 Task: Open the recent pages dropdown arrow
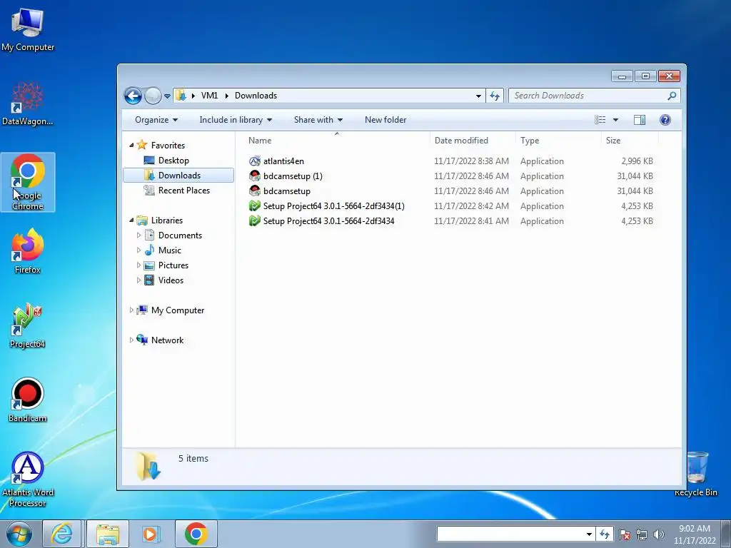167,96
